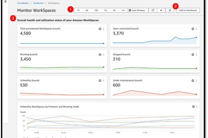Open refresh interval dropdown arrow
The height and width of the screenshot is (138, 208).
(x=161, y=10)
